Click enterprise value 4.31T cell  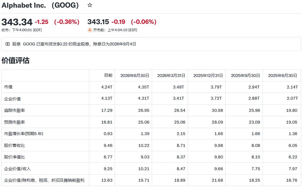pos(143,98)
